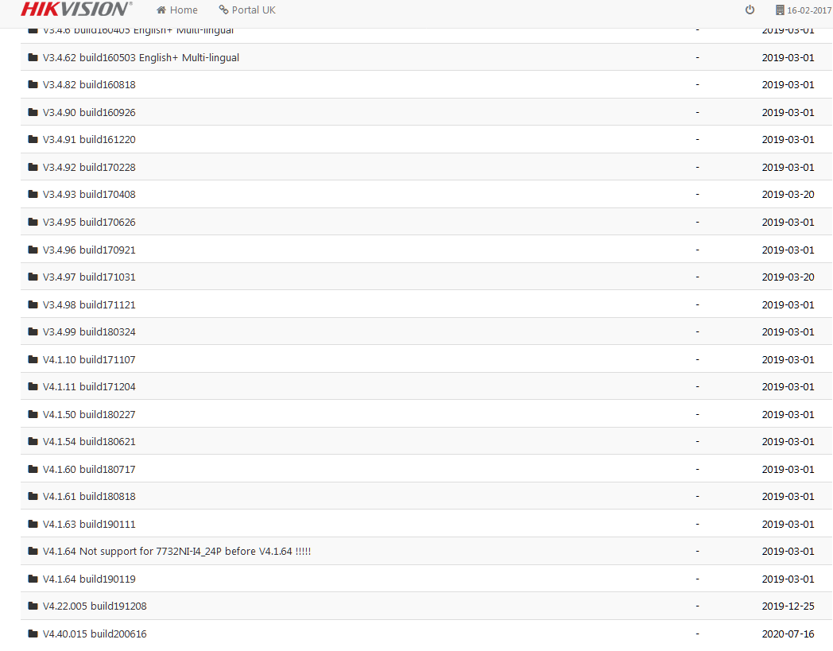Select V4.22.005 build191208 firmware folder
The image size is (833, 651).
tap(95, 606)
